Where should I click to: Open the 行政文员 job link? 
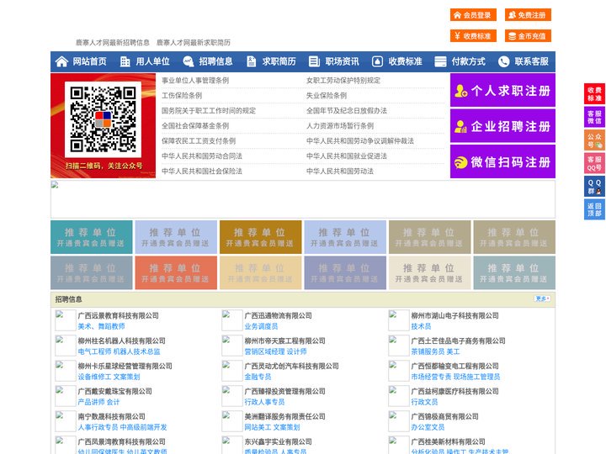pyautogui.click(x=424, y=402)
